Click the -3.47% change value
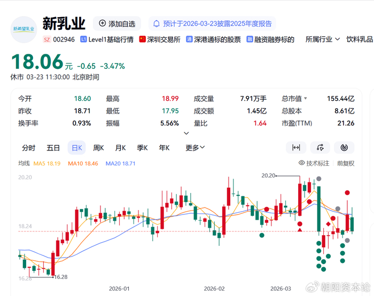 tap(112, 66)
